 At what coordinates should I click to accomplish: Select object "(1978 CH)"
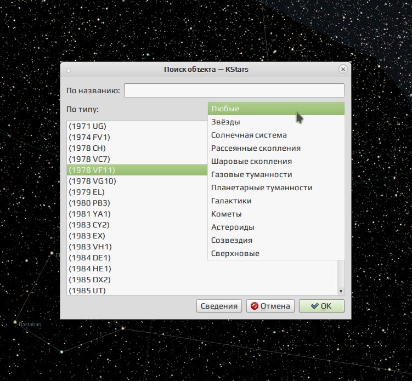(137, 148)
